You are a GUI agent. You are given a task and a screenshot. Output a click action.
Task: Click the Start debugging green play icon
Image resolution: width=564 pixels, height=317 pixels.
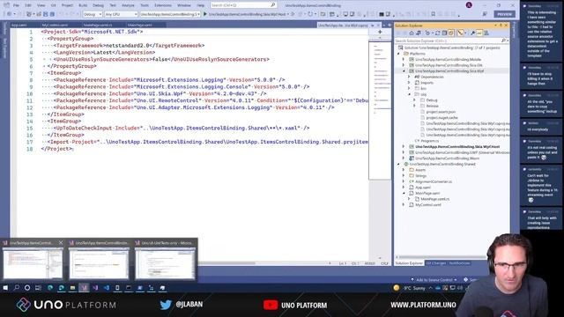[x=205, y=14]
